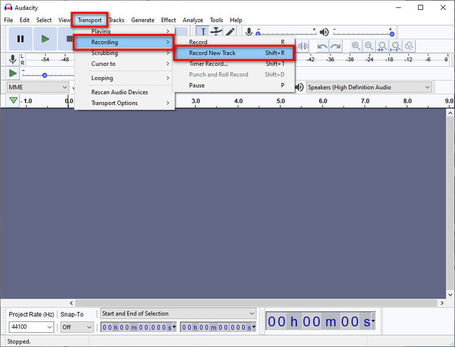Open the Transport menu
The height and width of the screenshot is (347, 455).
(90, 20)
